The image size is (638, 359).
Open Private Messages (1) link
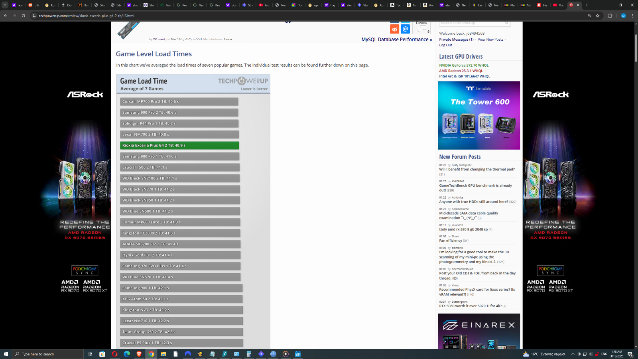(x=456, y=39)
